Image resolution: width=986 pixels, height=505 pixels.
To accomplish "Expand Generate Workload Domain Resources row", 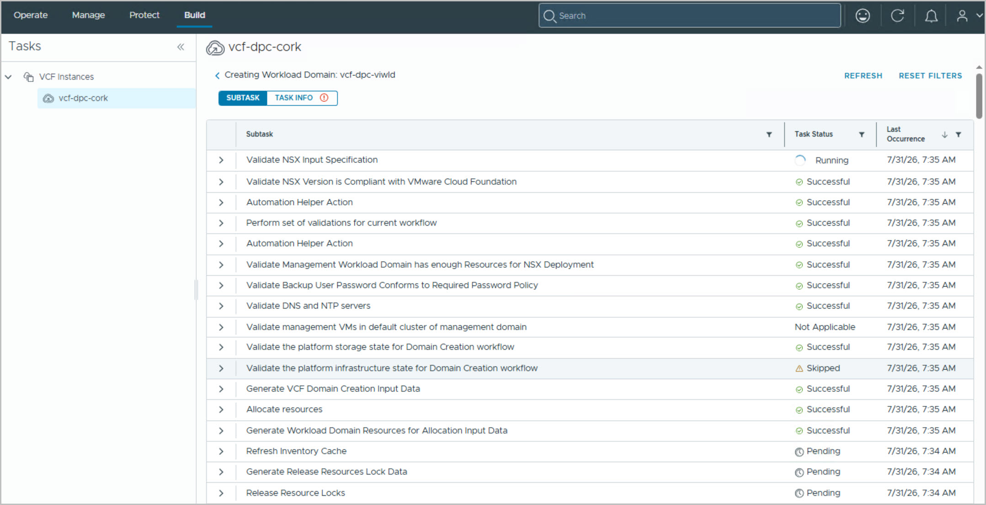I will 221,431.
